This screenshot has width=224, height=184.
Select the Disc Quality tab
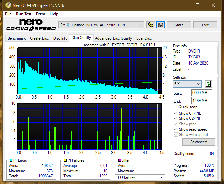point(81,38)
